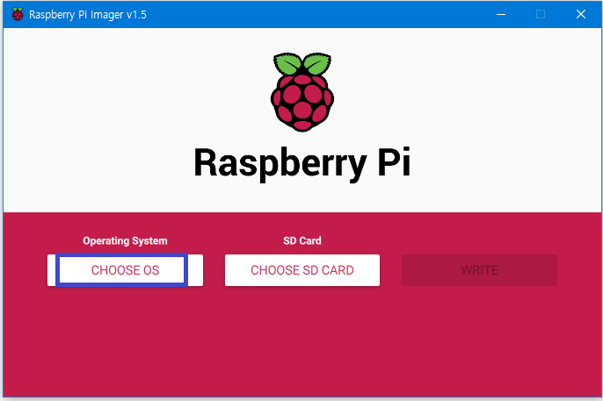Click the 'Raspberry Pi Imager v1.5' window title
The height and width of the screenshot is (401, 603).
coord(88,15)
